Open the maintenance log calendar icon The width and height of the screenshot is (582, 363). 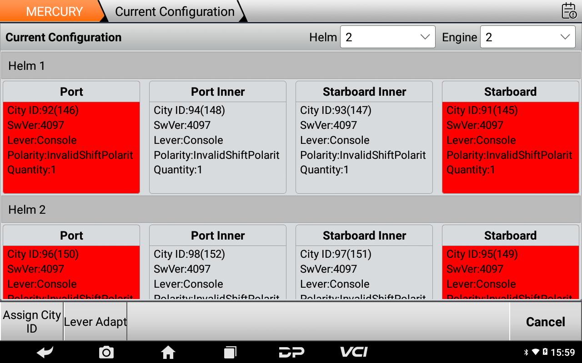pos(569,11)
